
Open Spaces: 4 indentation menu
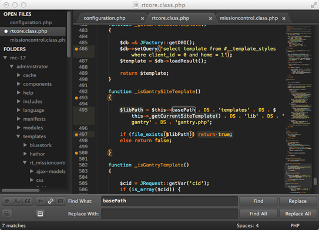pos(247,226)
